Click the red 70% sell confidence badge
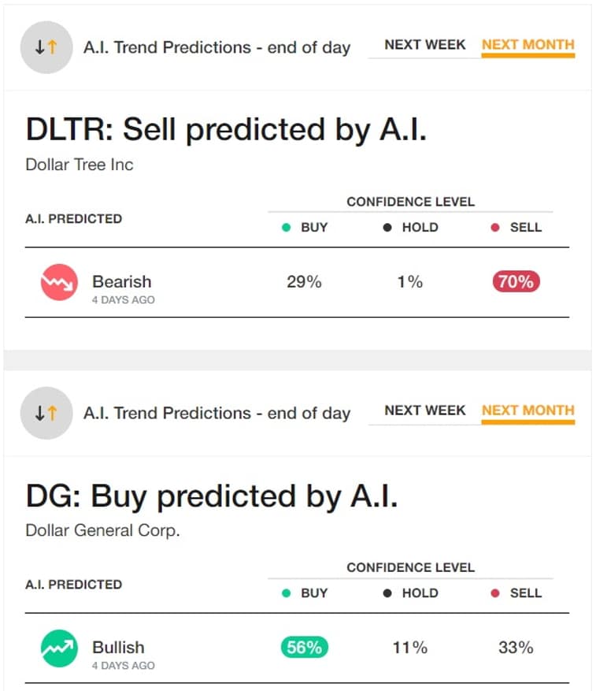Viewport: 596px width, 691px height. pyautogui.click(x=516, y=281)
